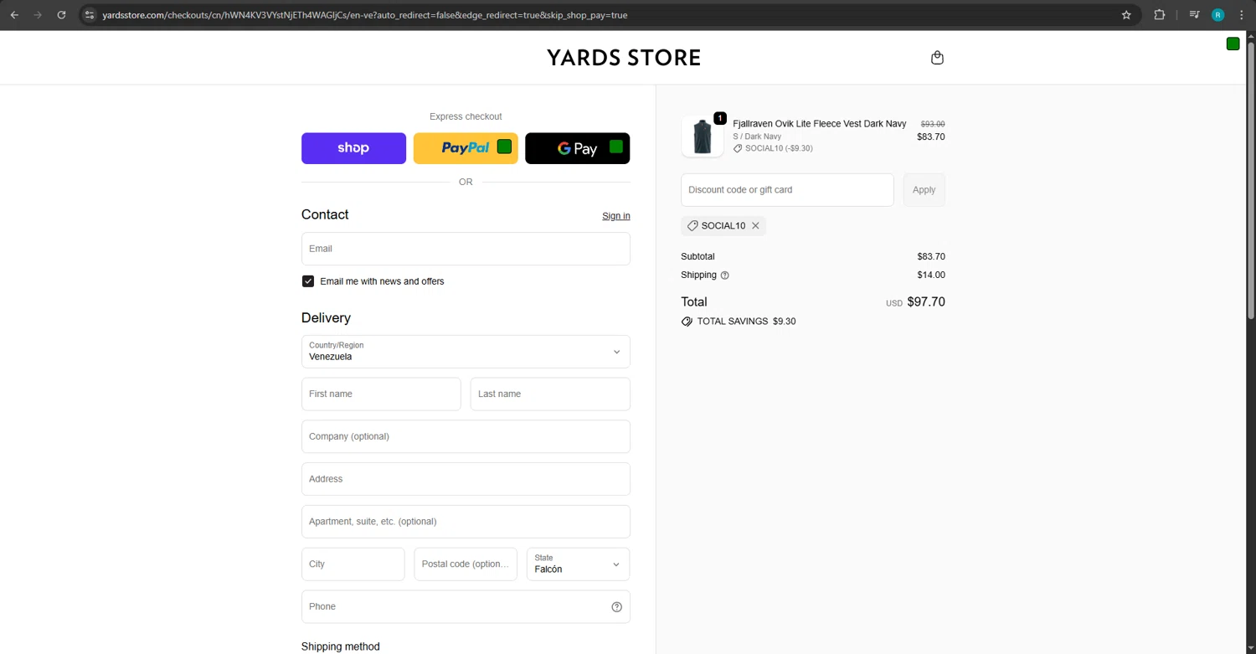The width and height of the screenshot is (1256, 654).
Task: Open the media control icon in toolbar
Action: 1195,15
